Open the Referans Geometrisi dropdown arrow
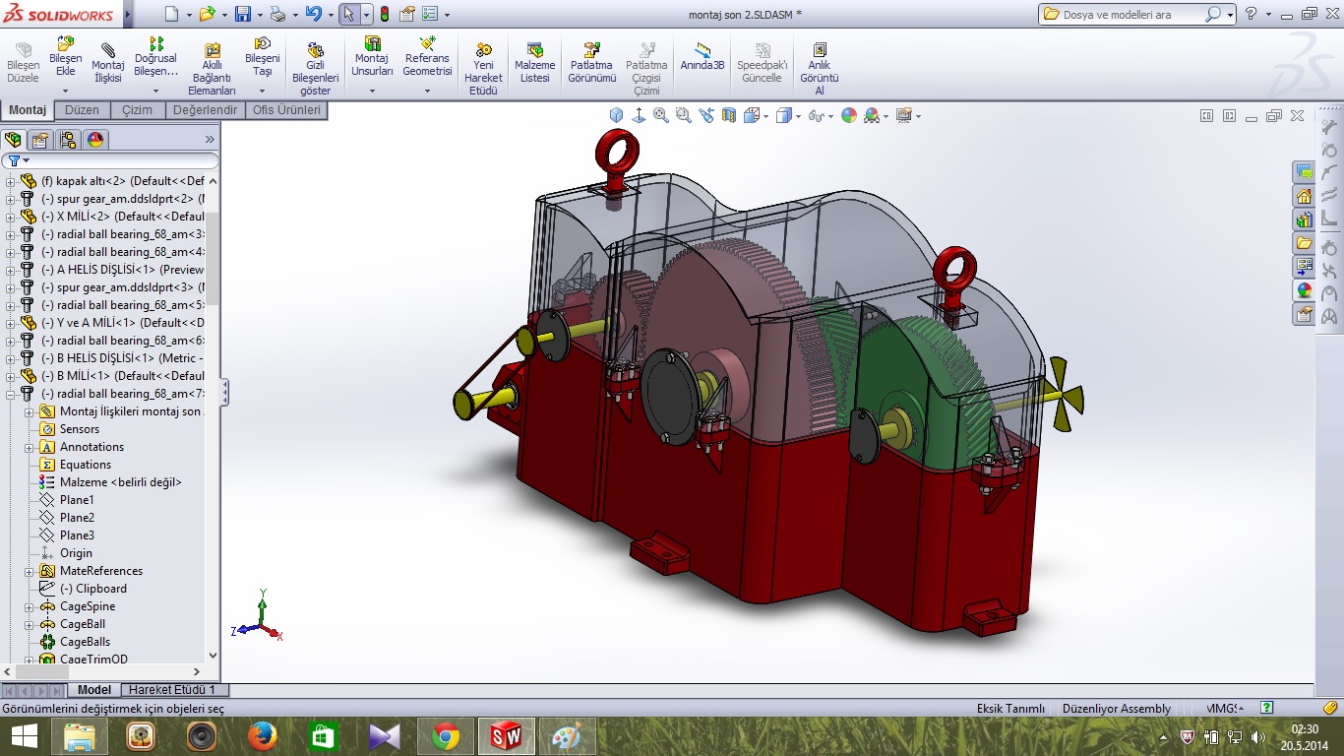The height and width of the screenshot is (756, 1344). click(x=427, y=91)
